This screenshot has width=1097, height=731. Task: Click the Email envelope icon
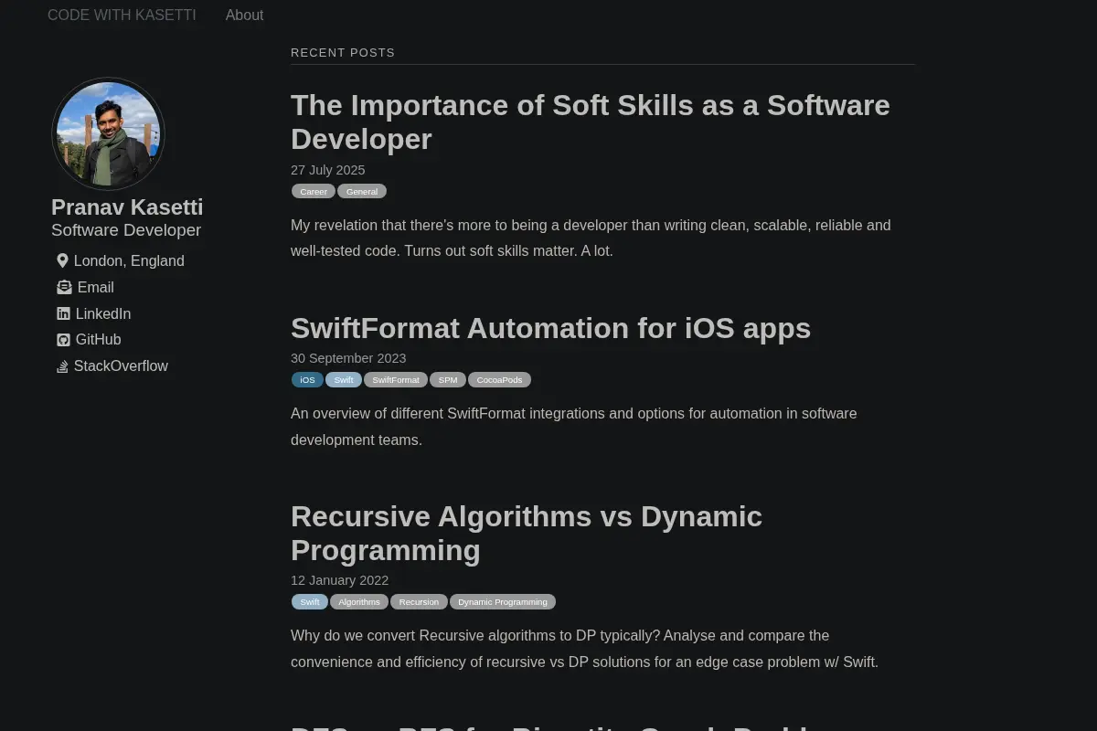tap(64, 287)
